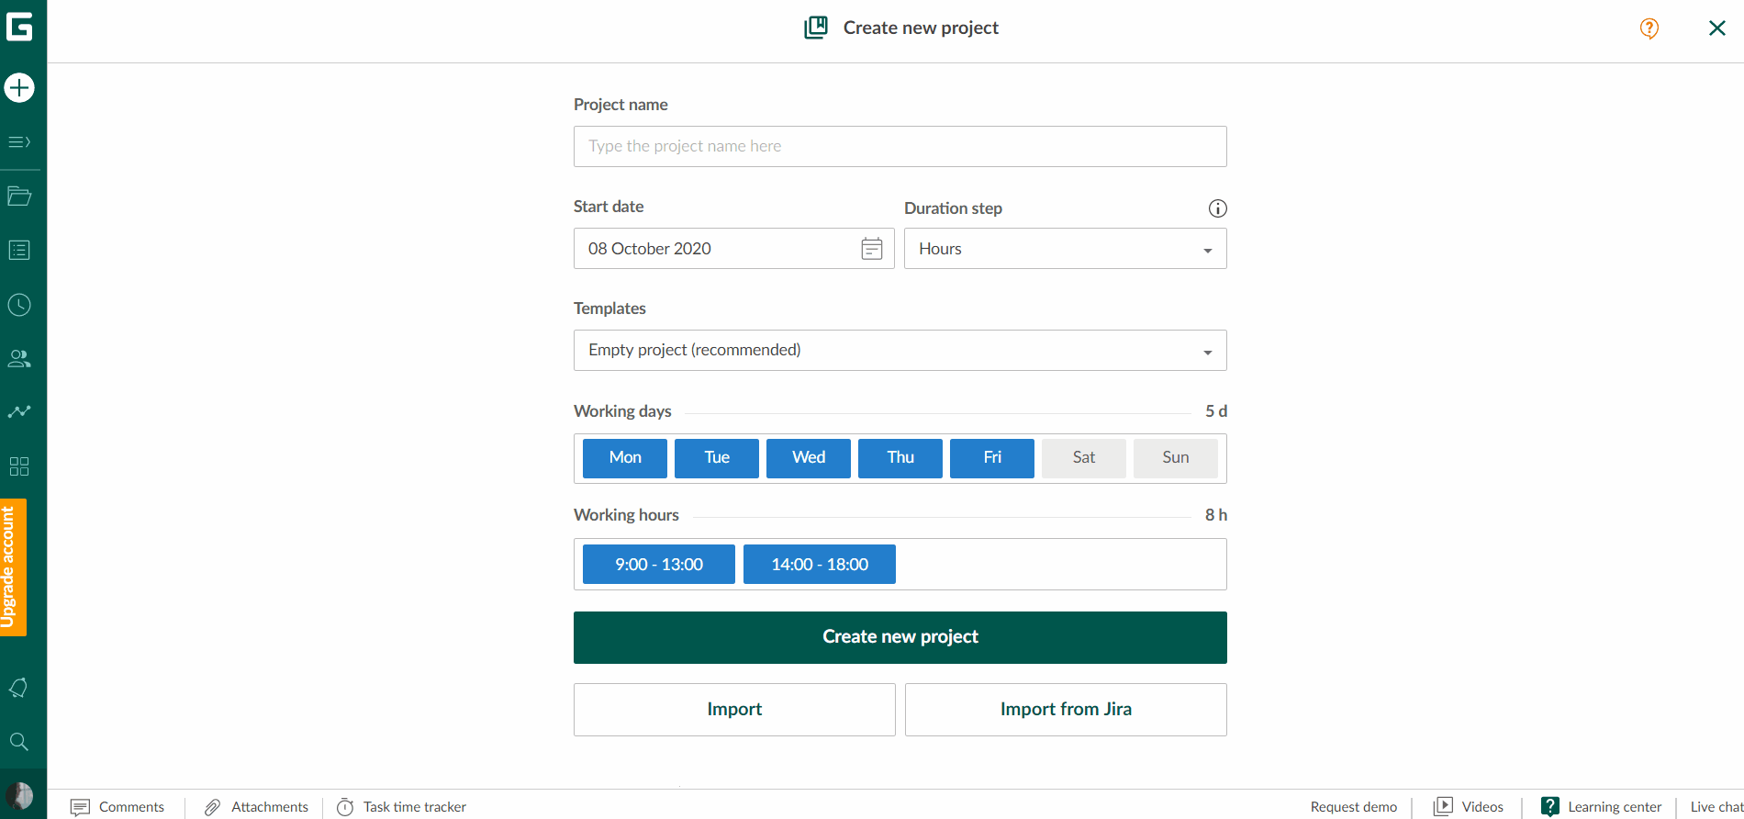Viewport: 1744px width, 819px height.
Task: Open the task list icon in sidebar
Action: point(19,250)
